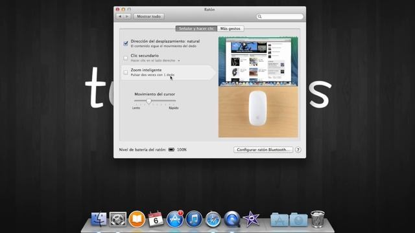Screen dimensions: 415x233
Task: Launch iBooks from the Dock
Action: tap(137, 219)
